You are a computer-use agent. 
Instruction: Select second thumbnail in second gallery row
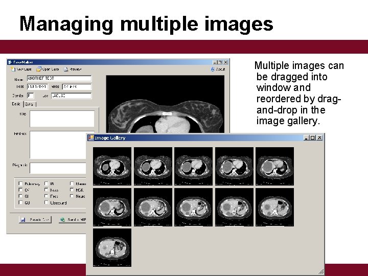pos(153,207)
